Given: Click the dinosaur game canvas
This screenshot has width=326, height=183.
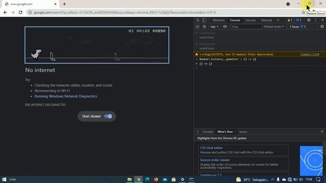Looking at the screenshot, I should tap(97, 45).
